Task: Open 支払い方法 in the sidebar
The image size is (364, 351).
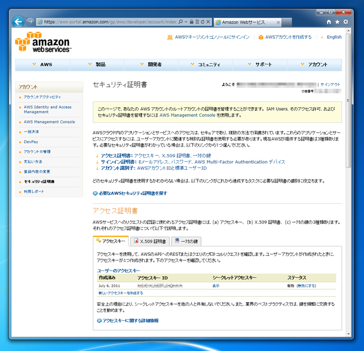Action: click(33, 162)
